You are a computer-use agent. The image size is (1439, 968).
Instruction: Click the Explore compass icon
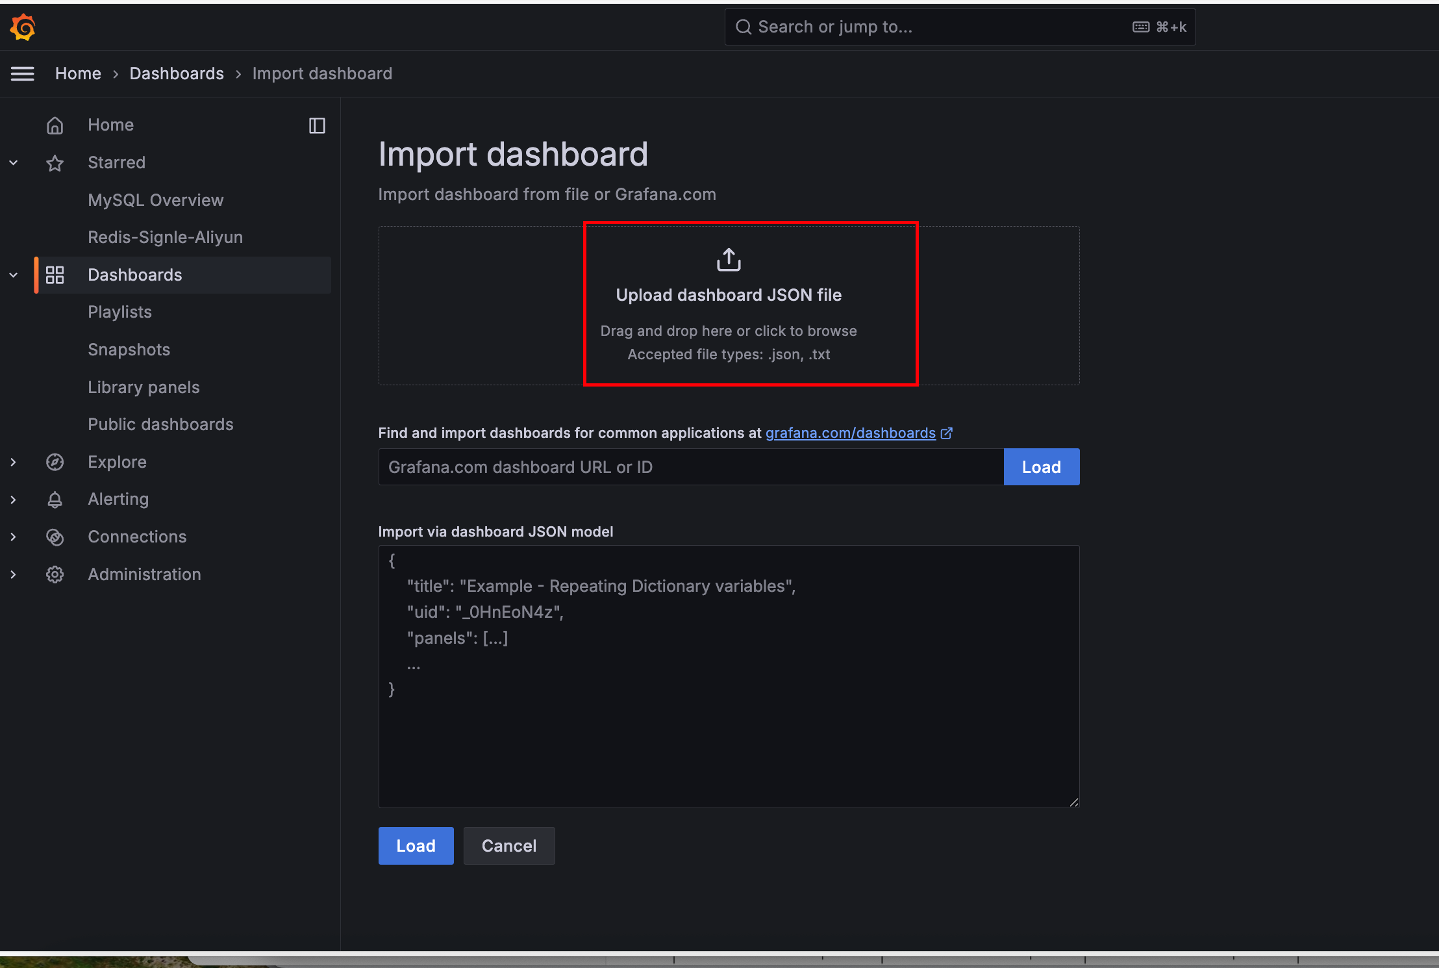[55, 462]
